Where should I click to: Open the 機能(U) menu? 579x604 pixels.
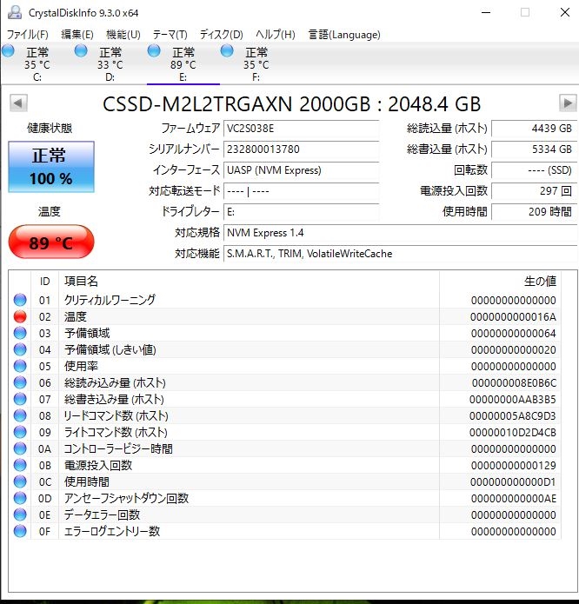click(x=123, y=35)
